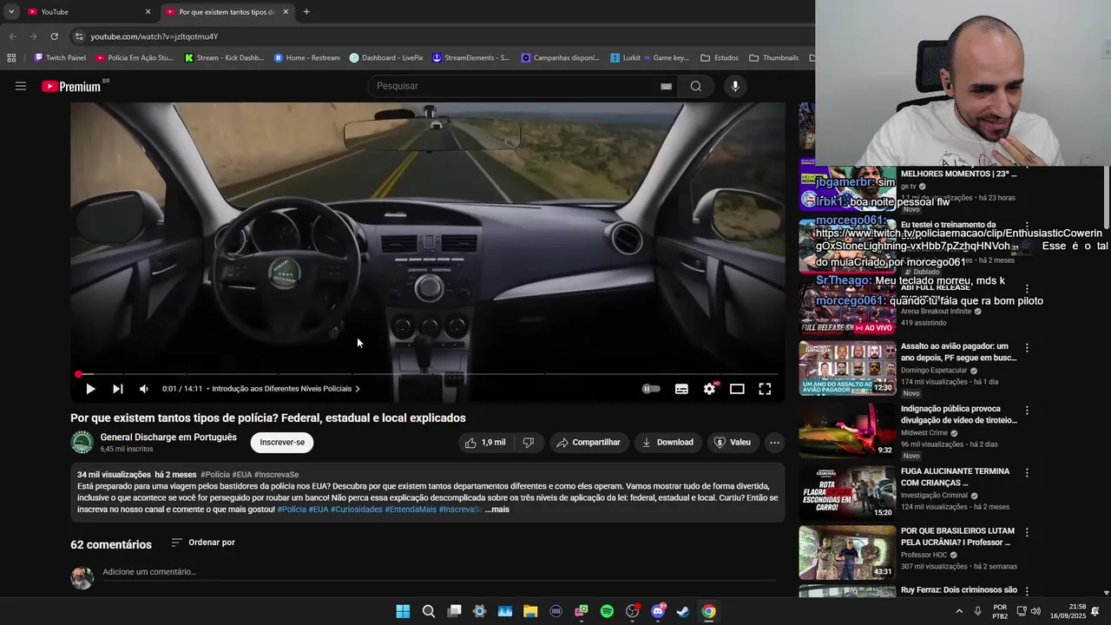Click the Compartilhar button
Screen dimensions: 1111x625
tap(588, 443)
